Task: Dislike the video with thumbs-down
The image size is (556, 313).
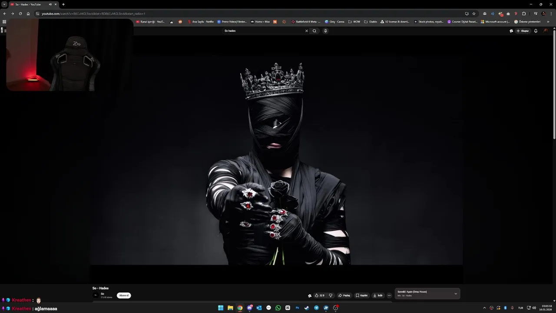Action: pyautogui.click(x=331, y=296)
